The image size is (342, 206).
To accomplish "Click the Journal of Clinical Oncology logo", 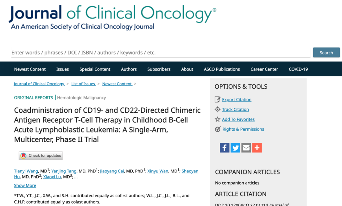I will pos(112,17).
